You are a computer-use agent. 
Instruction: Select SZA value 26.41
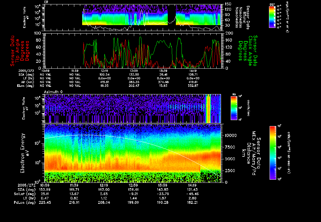click(x=163, y=75)
